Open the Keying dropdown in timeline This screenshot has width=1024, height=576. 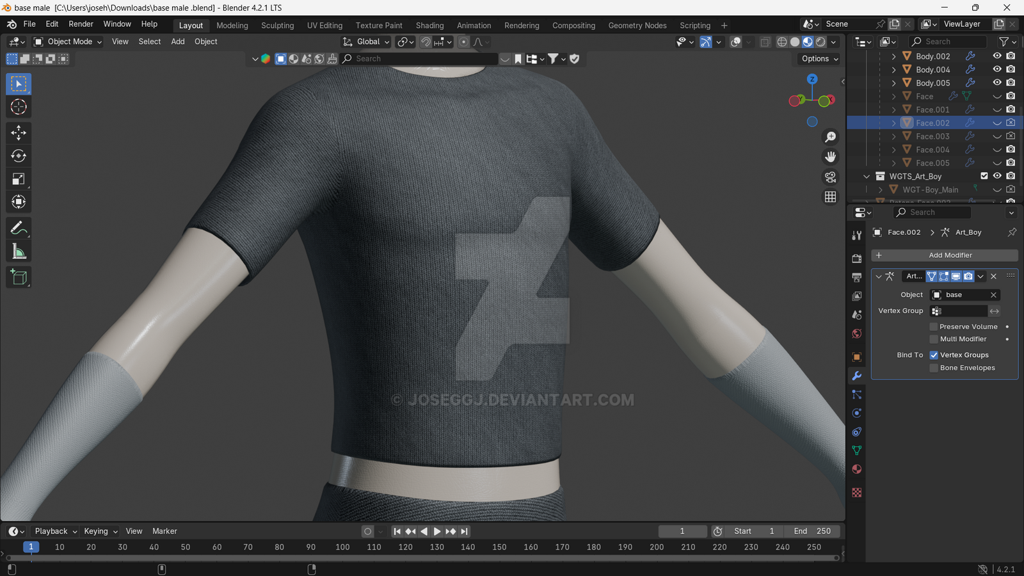[100, 531]
